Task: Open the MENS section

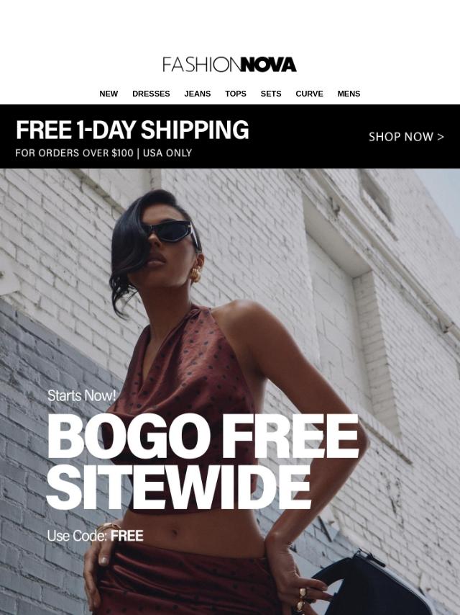Action: click(349, 94)
